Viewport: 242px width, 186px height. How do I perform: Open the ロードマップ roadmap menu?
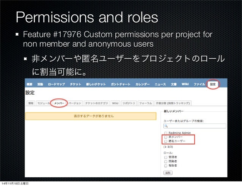pos(57,84)
